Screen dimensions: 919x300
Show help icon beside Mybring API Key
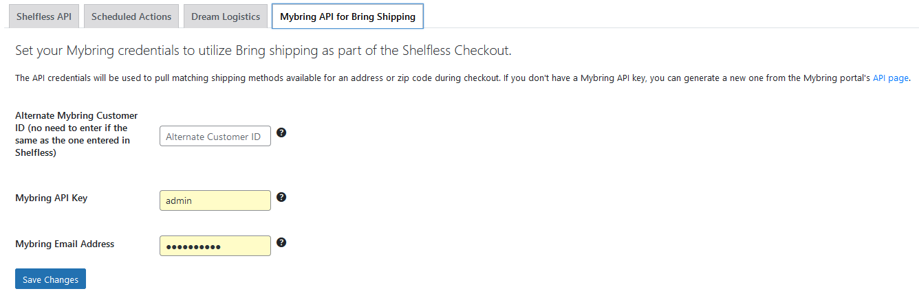point(281,197)
